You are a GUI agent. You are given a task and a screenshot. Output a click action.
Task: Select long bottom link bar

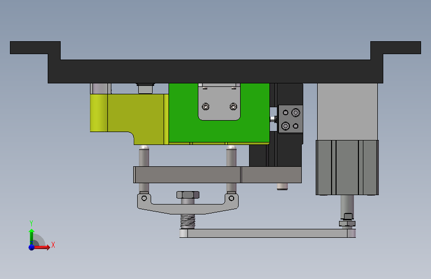267,233
